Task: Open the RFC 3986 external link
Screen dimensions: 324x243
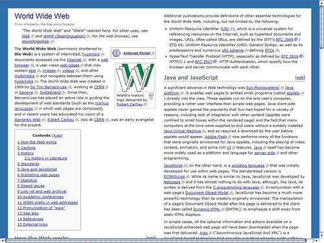Action: pos(284,40)
